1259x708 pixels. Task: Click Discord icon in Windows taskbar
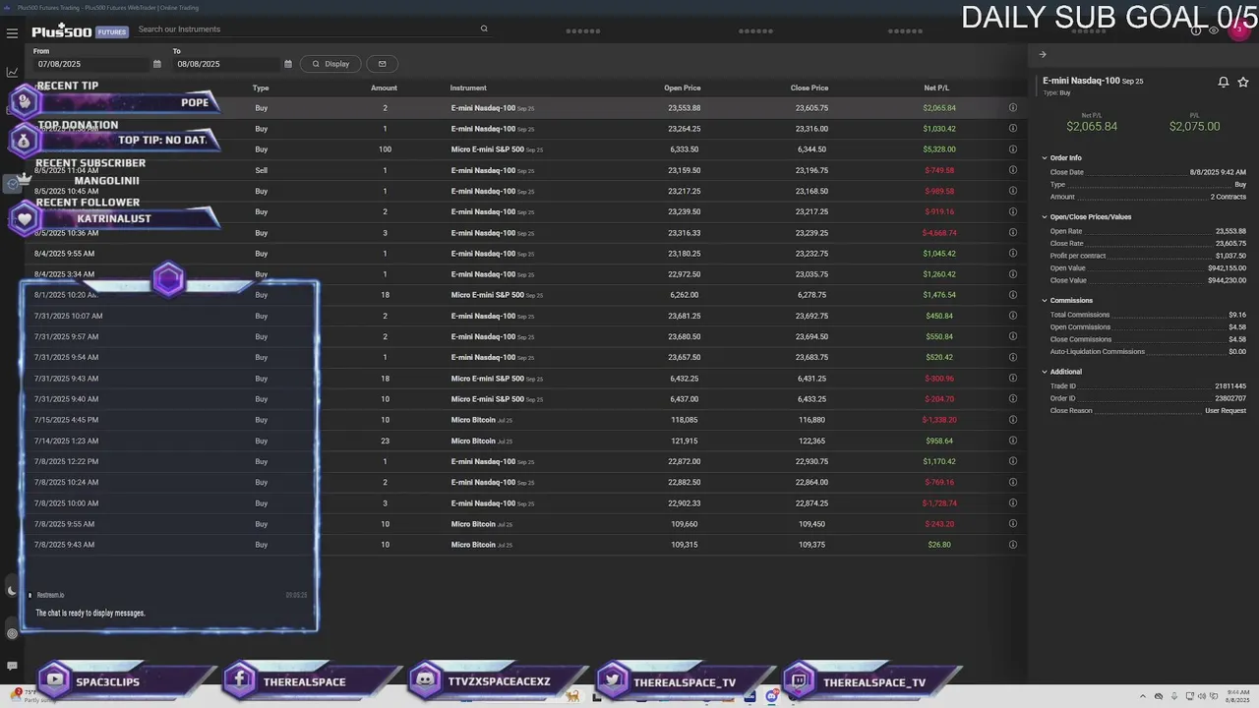pyautogui.click(x=772, y=696)
